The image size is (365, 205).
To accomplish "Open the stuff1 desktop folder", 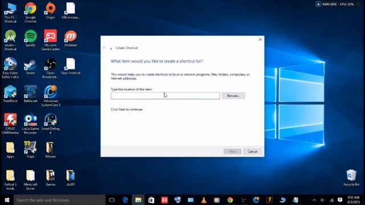I will (71, 178).
